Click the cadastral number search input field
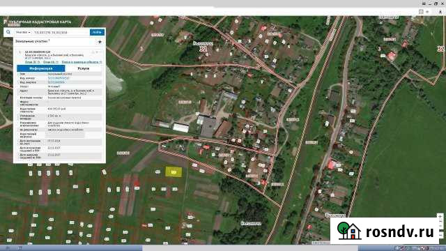446x251 pixels. (61, 33)
